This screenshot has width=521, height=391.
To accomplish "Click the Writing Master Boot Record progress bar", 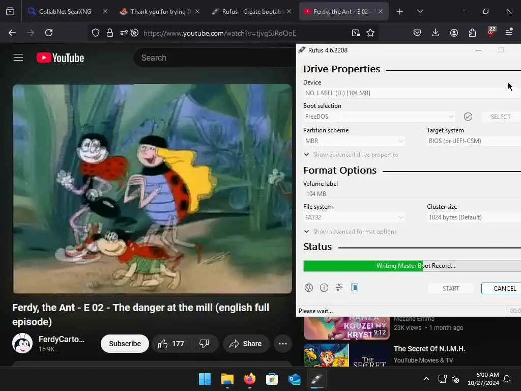I will [x=412, y=266].
